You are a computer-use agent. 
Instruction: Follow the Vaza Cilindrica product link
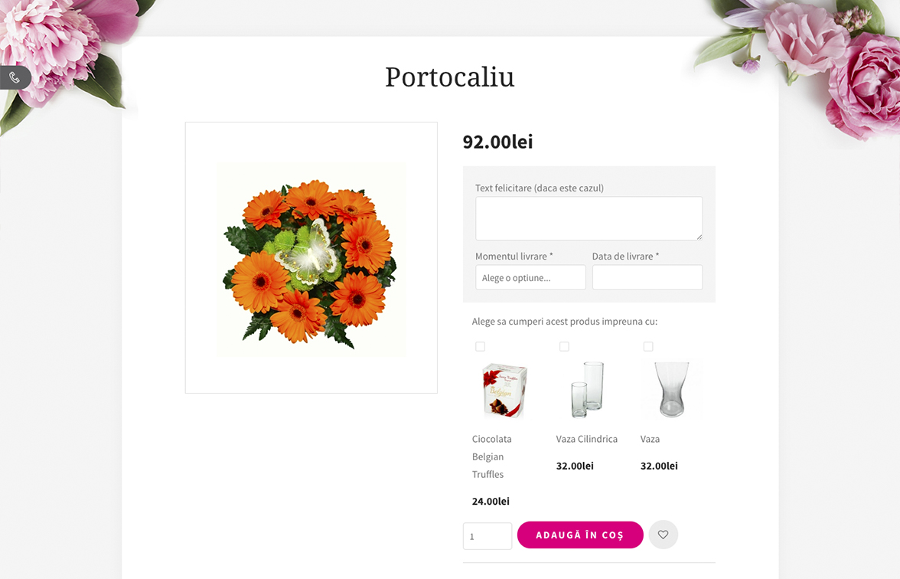pos(586,439)
